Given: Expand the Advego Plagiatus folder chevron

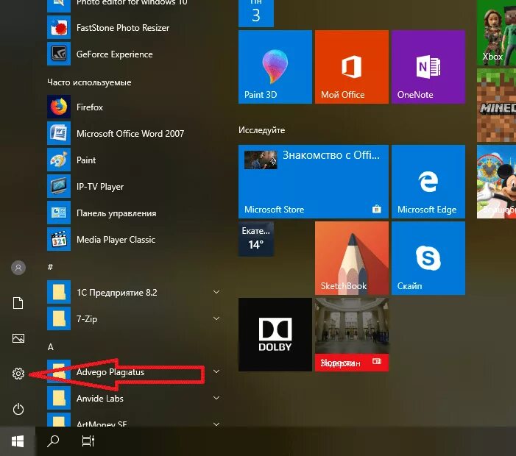Looking at the screenshot, I should tap(216, 371).
